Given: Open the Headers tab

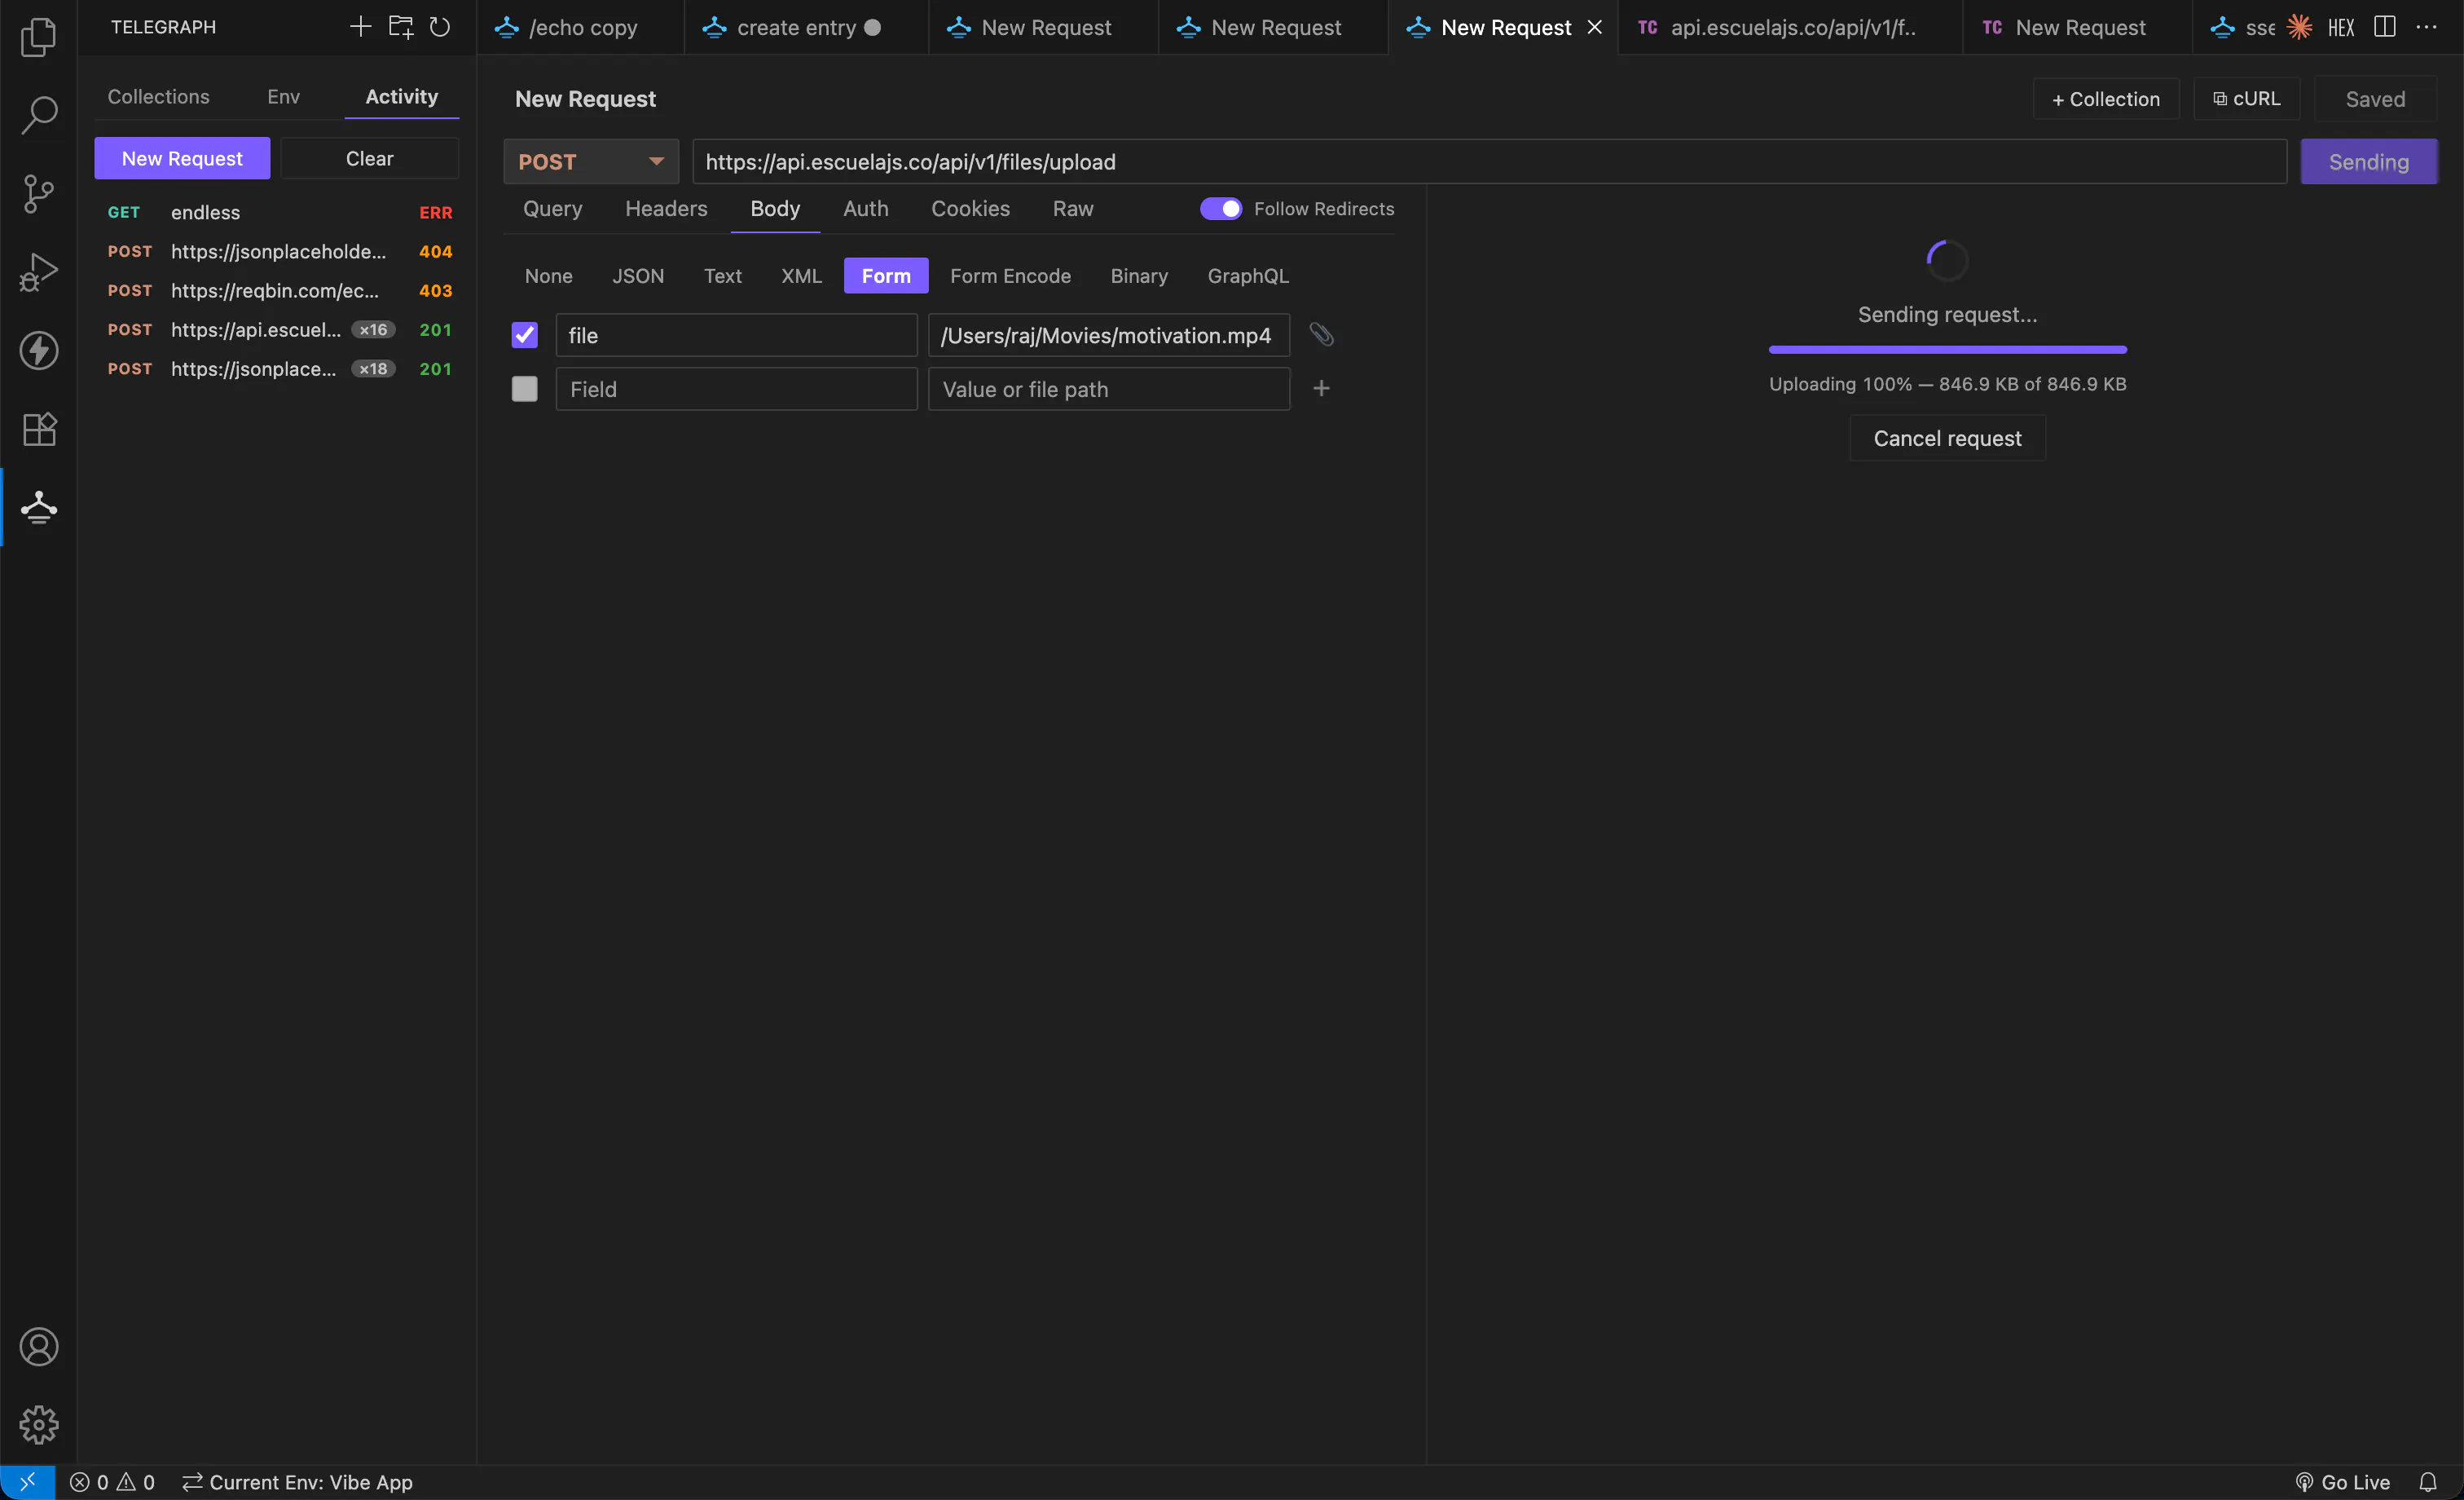Looking at the screenshot, I should click(666, 208).
